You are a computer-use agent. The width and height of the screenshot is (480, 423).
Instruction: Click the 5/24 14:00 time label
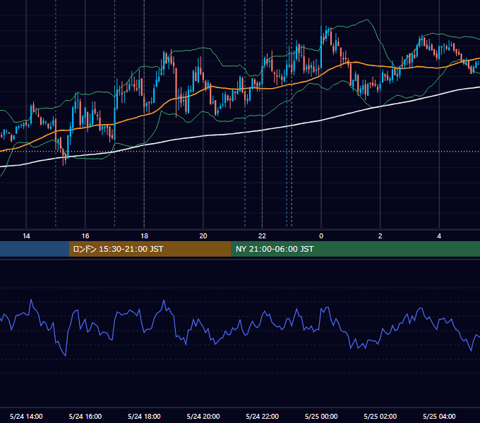(x=26, y=416)
